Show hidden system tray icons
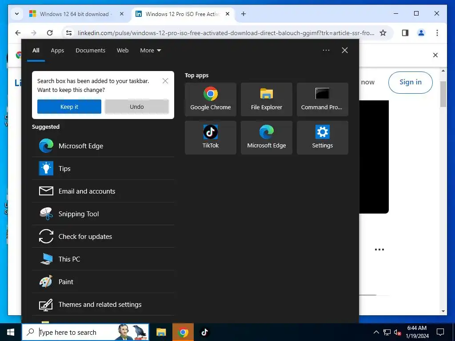The image size is (455, 341). [x=376, y=332]
